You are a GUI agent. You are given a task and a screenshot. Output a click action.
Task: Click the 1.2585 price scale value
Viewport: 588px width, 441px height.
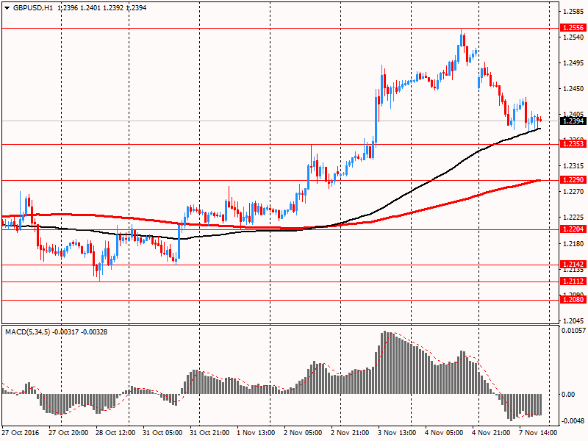click(x=574, y=12)
